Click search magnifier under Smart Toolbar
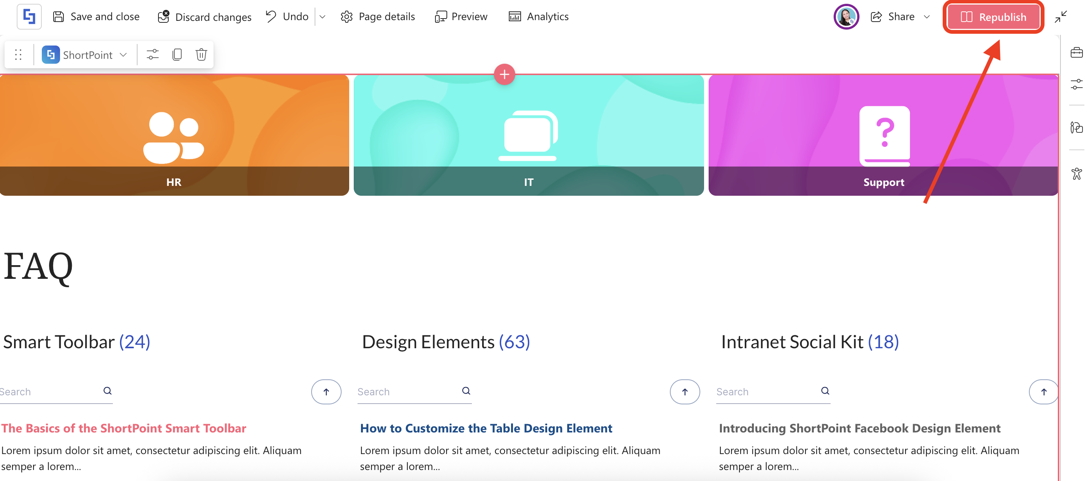The height and width of the screenshot is (481, 1092). pos(108,391)
